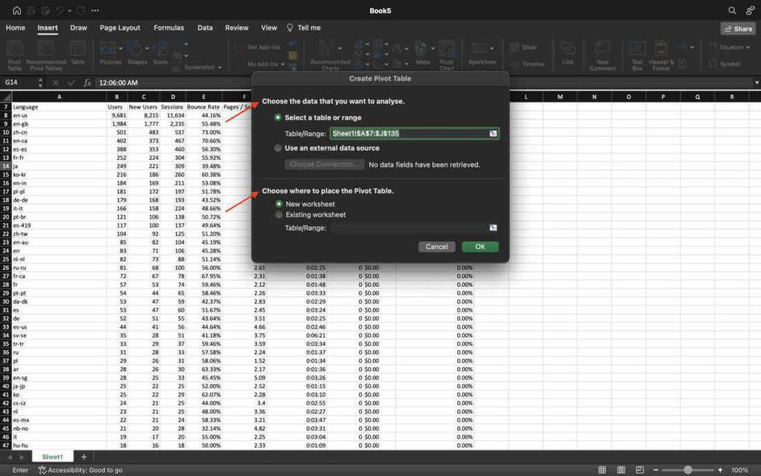The height and width of the screenshot is (476, 761).
Task: Add a new sheet with the plus icon
Action: point(84,457)
